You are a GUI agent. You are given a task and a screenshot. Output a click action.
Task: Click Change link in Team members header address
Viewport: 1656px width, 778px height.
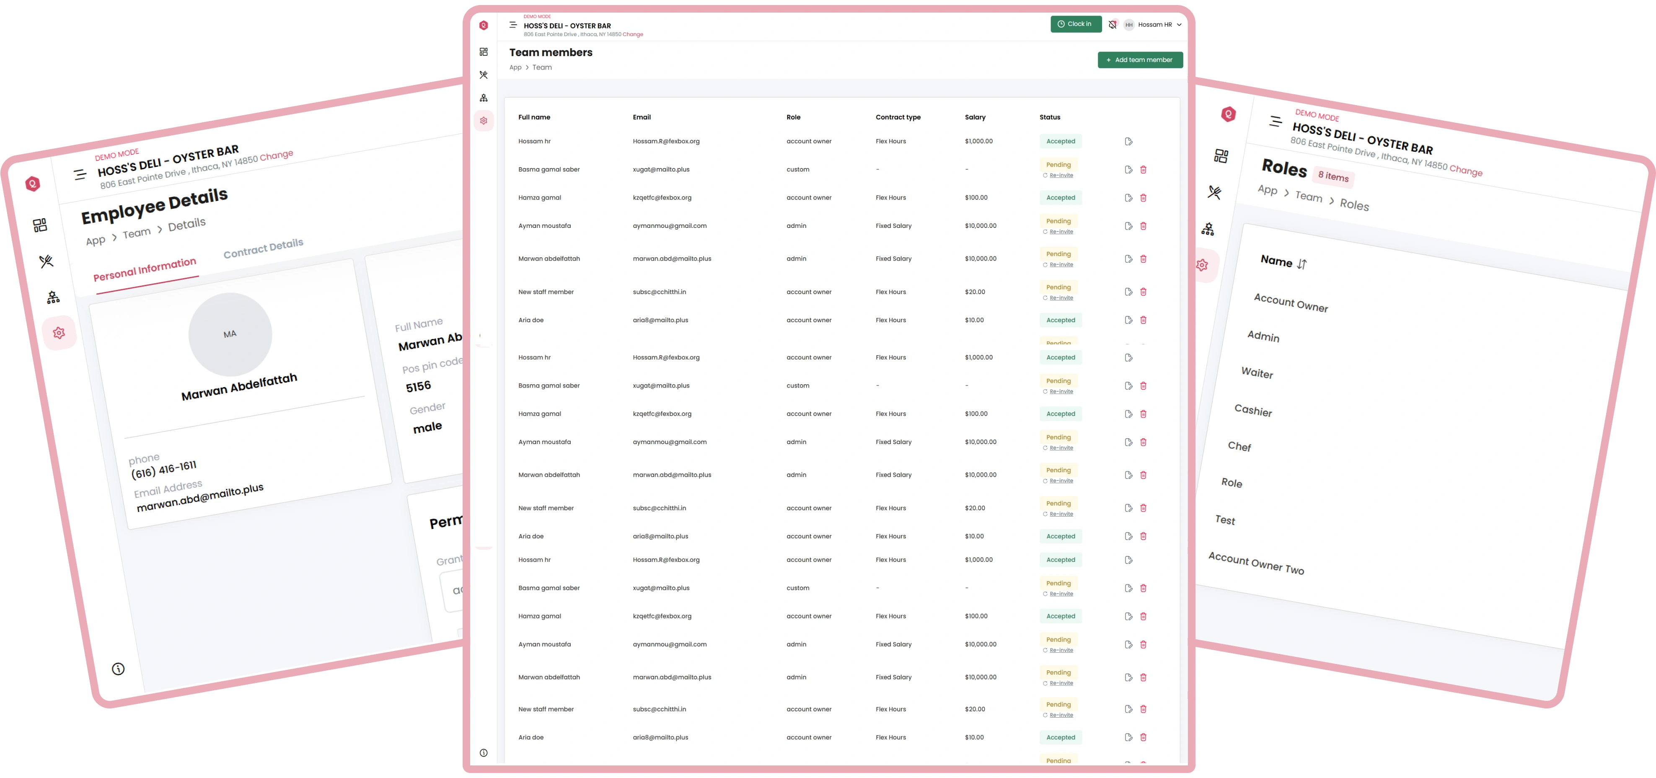click(633, 35)
